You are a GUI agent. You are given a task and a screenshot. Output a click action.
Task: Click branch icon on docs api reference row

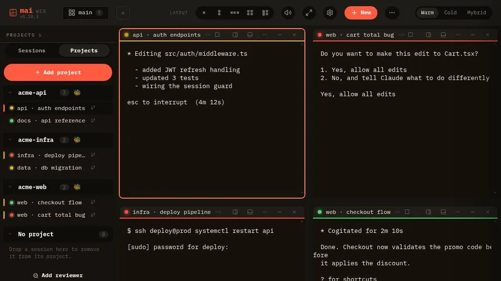93,120
